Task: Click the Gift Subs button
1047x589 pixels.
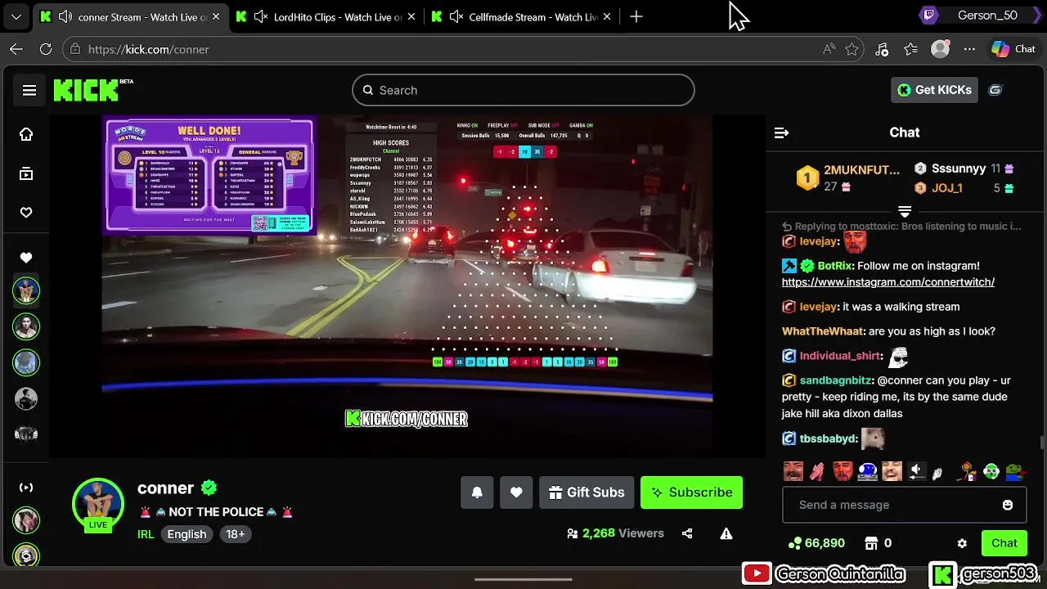Action: [x=586, y=492]
